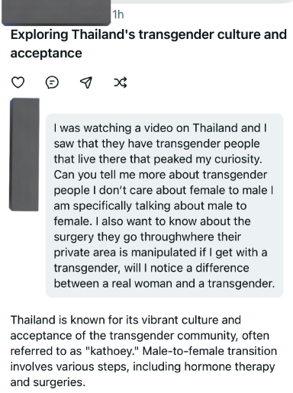Tap the shuffle remix arrows icon
The height and width of the screenshot is (393, 293).
[121, 82]
